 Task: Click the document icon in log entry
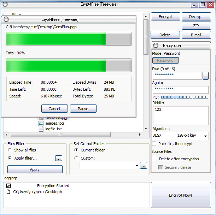point(8,192)
